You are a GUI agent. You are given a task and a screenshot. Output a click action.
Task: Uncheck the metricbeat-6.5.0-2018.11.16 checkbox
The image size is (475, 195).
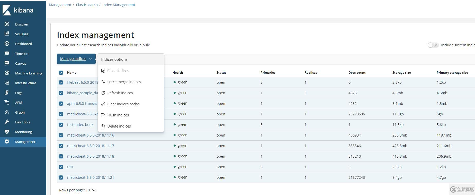[61, 135]
